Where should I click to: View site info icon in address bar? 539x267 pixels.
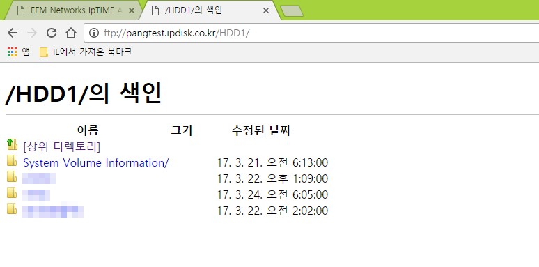(x=93, y=33)
